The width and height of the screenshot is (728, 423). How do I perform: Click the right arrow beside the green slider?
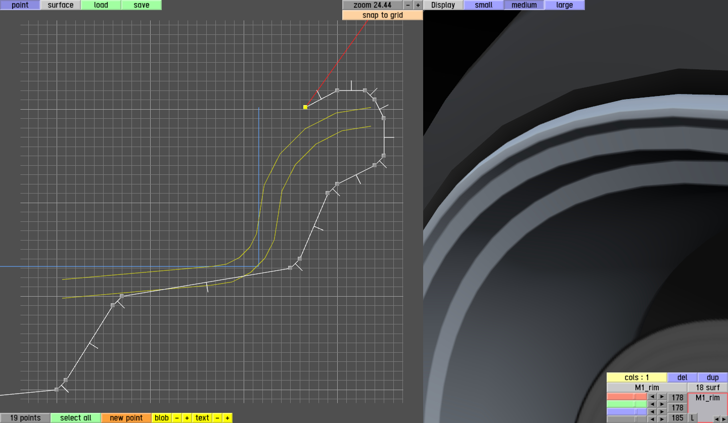[662, 404]
